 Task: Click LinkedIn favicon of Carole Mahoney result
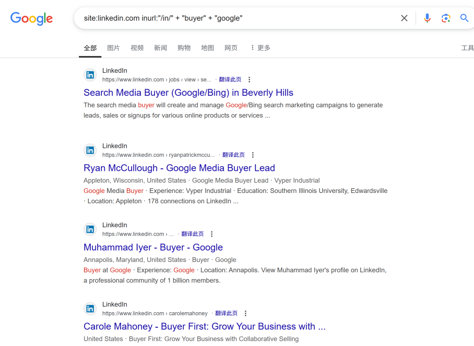pos(90,308)
